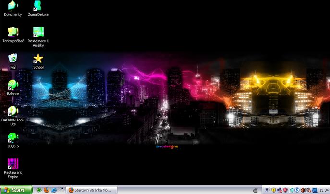Select the Zuma Deluxe shortcut
This screenshot has height=194, width=330.
pos(38,9)
